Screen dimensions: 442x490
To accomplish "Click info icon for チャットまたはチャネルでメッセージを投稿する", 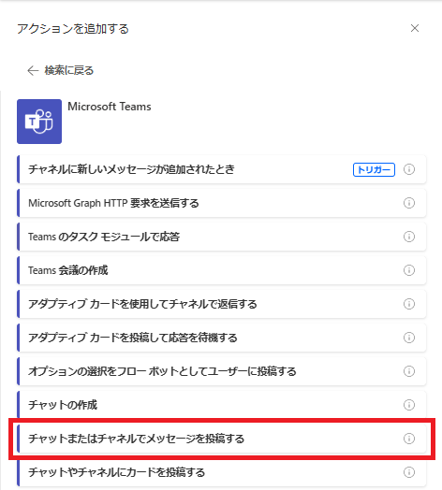I will [x=409, y=439].
